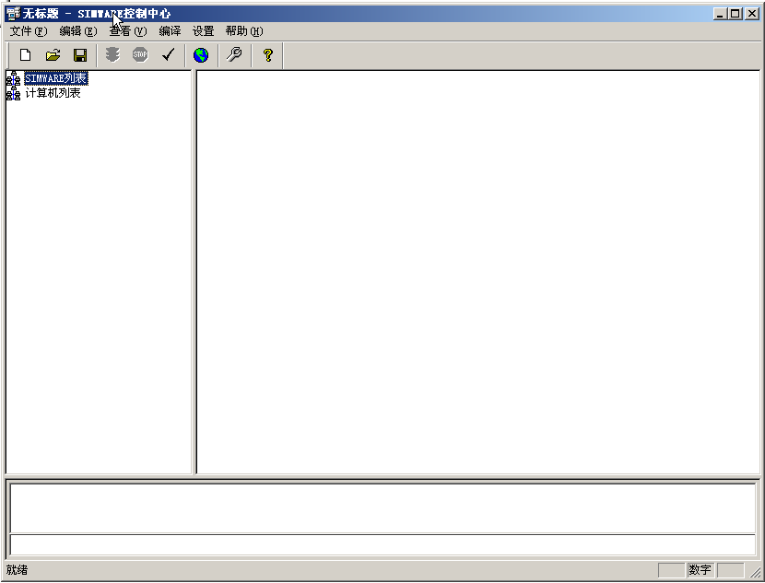Click inside the empty output log panel
Viewport: 765px width, 583px height.
click(382, 507)
